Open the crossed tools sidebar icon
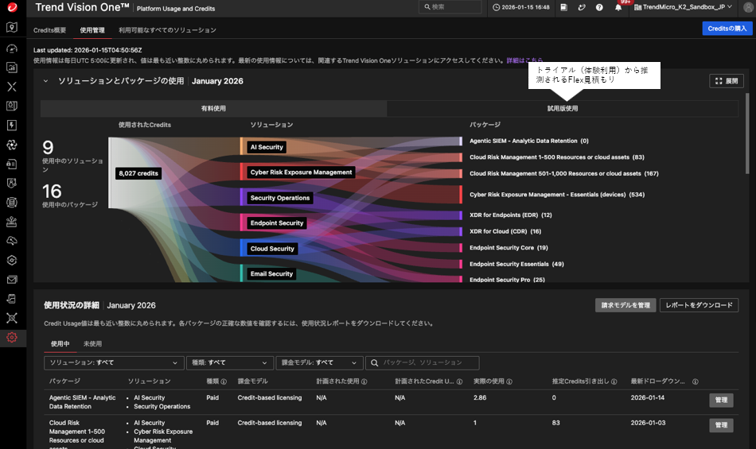The image size is (756, 449). (x=12, y=318)
